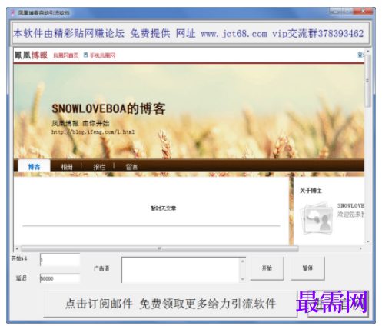This screenshot has width=382, height=326.
Task: Click the 广告语 box scroll-down arrow
Action: coord(242,279)
